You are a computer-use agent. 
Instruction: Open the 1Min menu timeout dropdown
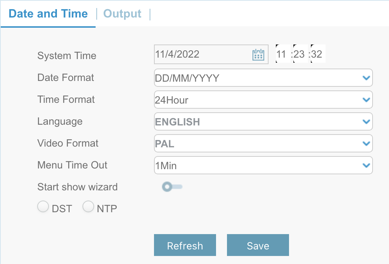[x=255, y=166]
